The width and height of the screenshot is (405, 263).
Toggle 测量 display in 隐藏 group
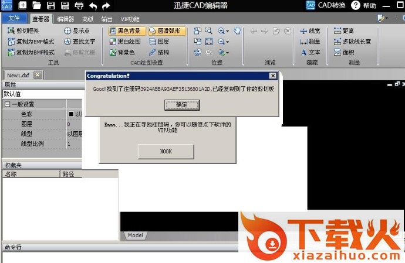[x=310, y=42]
